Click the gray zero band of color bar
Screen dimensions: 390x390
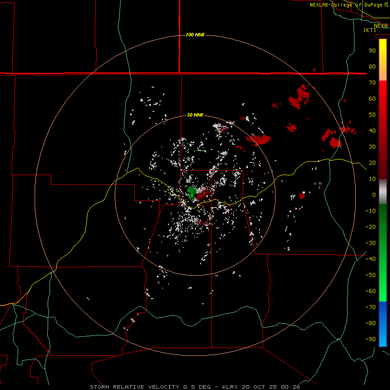pos(383,192)
